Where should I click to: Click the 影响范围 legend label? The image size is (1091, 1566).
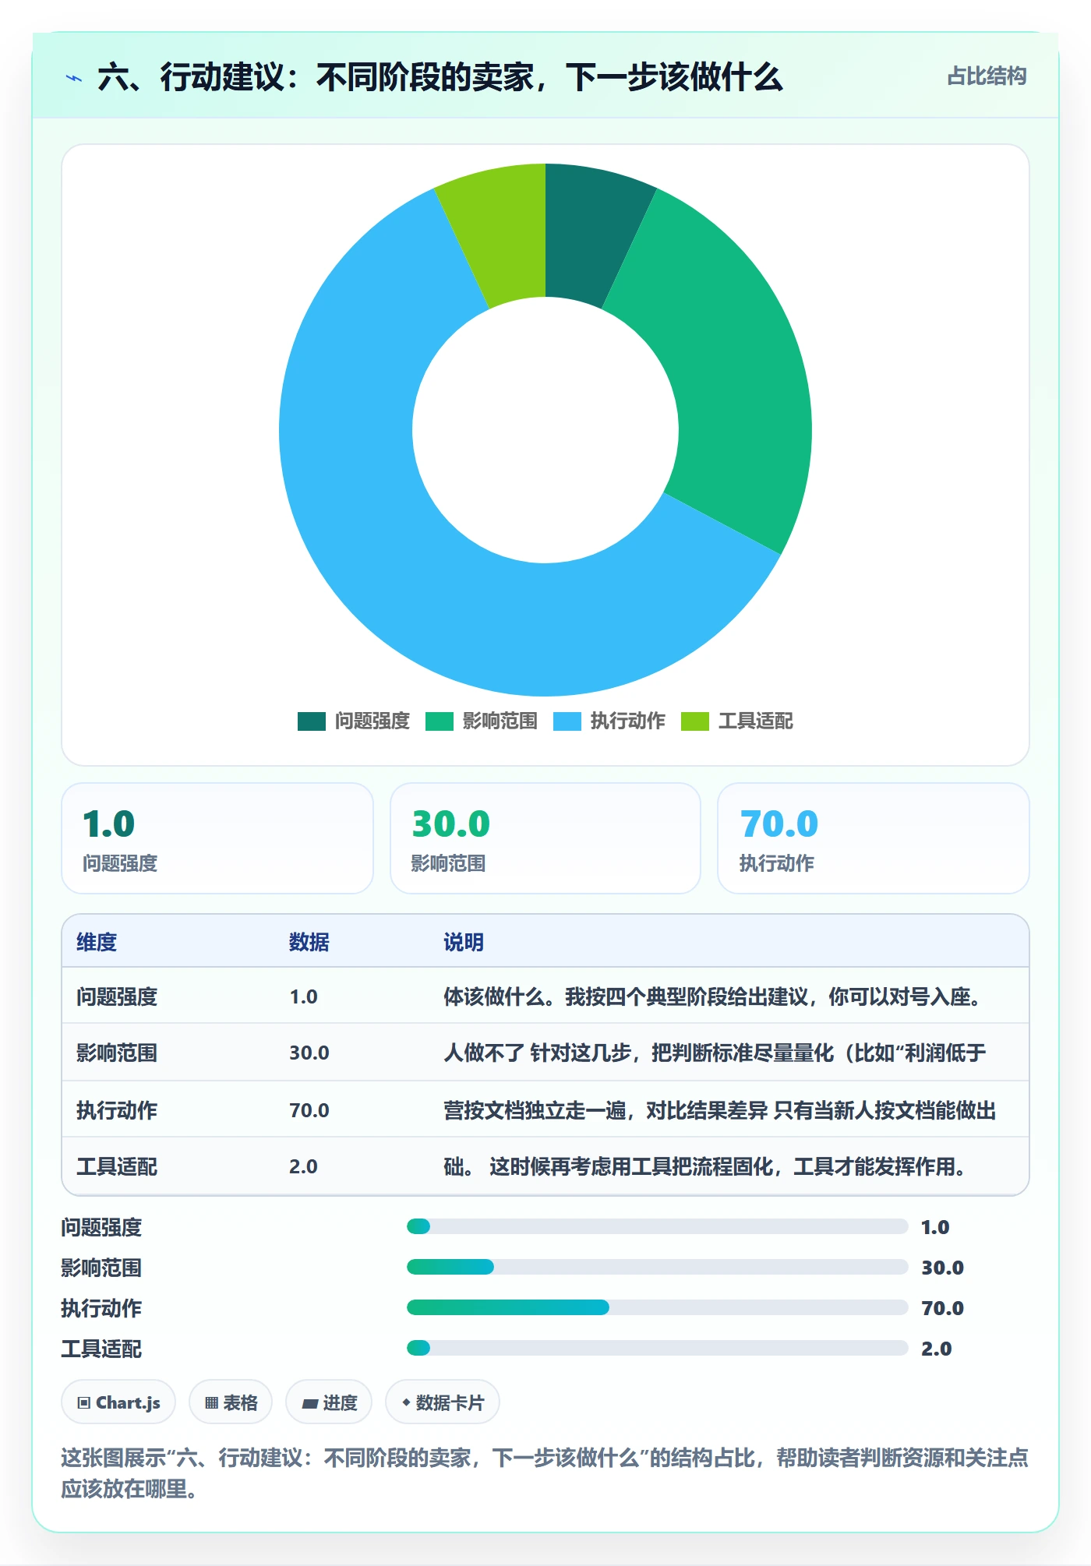[500, 721]
